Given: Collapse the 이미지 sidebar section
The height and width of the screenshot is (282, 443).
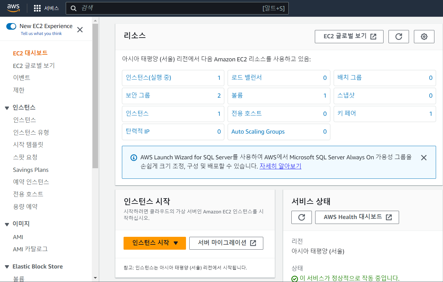Looking at the screenshot, I should tap(7, 224).
